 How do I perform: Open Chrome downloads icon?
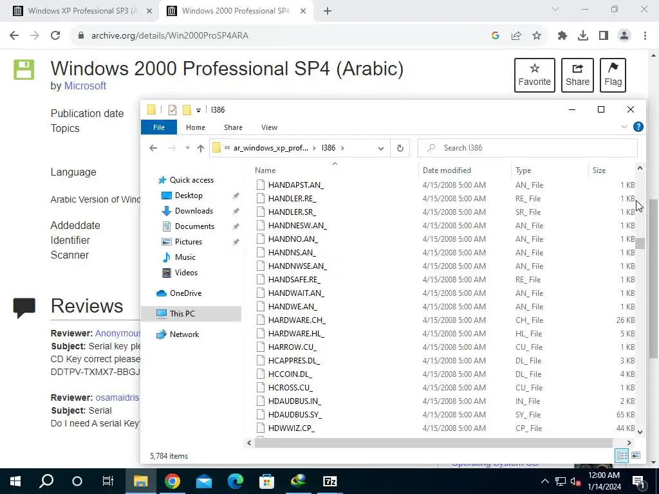click(x=583, y=36)
